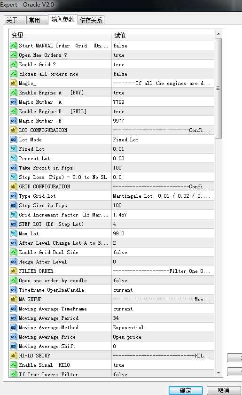Click the icon beside closes all orders now
This screenshot has width=242, height=395.
point(13,74)
